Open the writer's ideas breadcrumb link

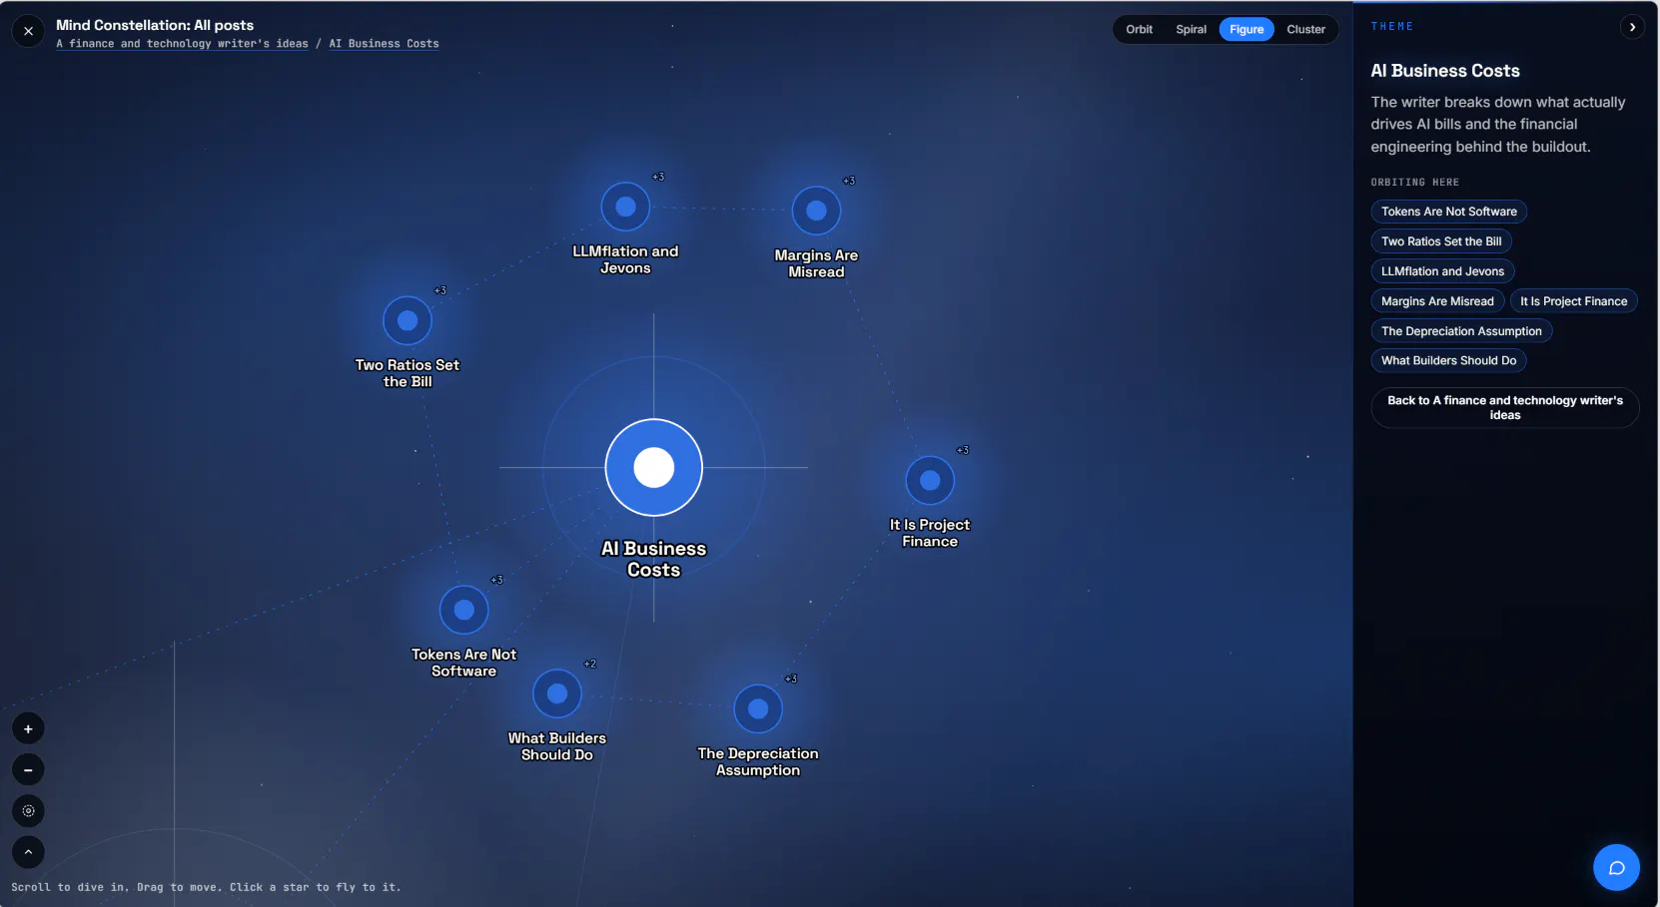[182, 44]
